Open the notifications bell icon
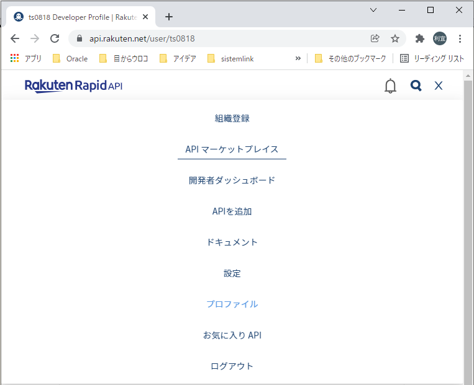 [390, 86]
